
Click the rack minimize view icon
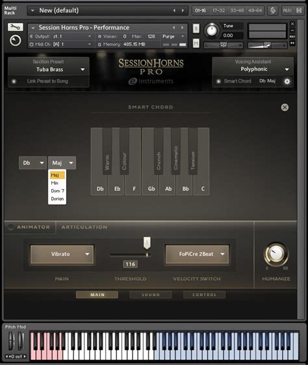tap(299, 10)
